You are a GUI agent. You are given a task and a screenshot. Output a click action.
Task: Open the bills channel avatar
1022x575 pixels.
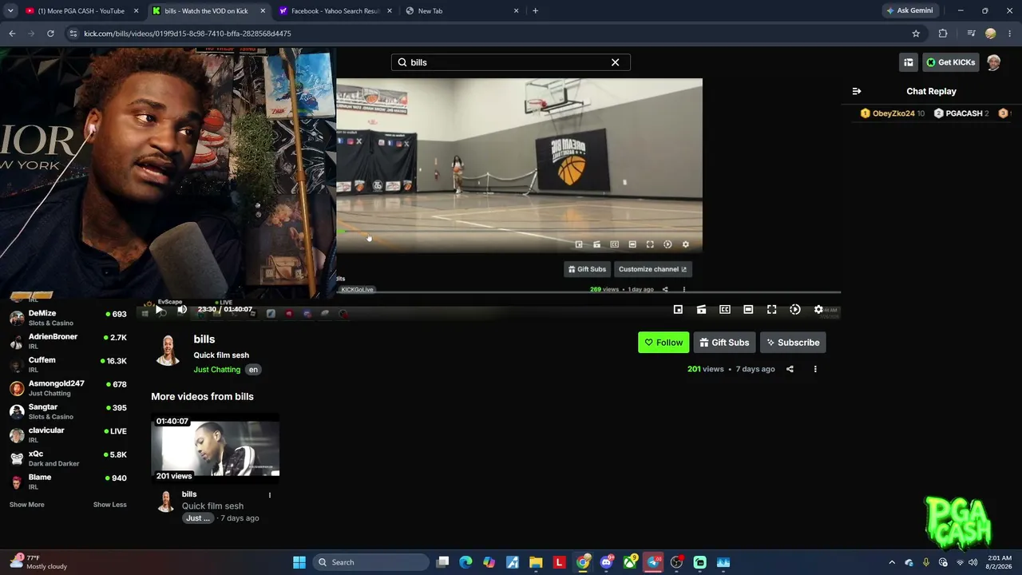[x=168, y=350]
